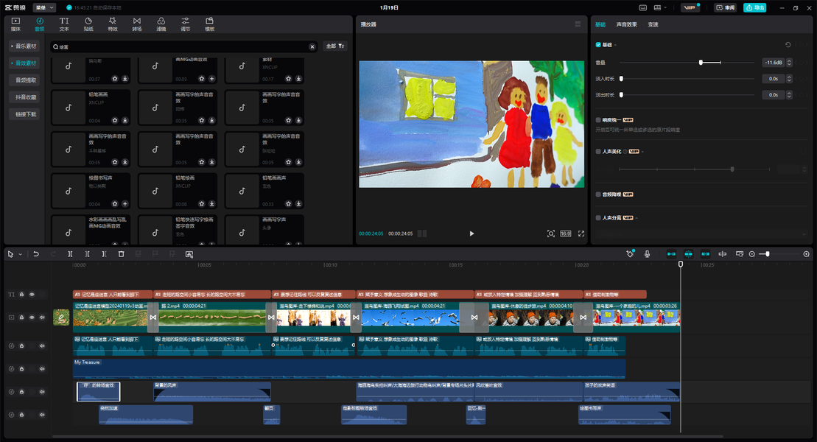Click the 审阅 review button
Viewport: 817px width, 442px height.
725,8
